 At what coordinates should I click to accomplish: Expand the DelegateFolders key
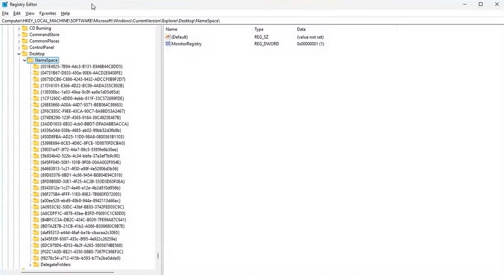pos(30,265)
